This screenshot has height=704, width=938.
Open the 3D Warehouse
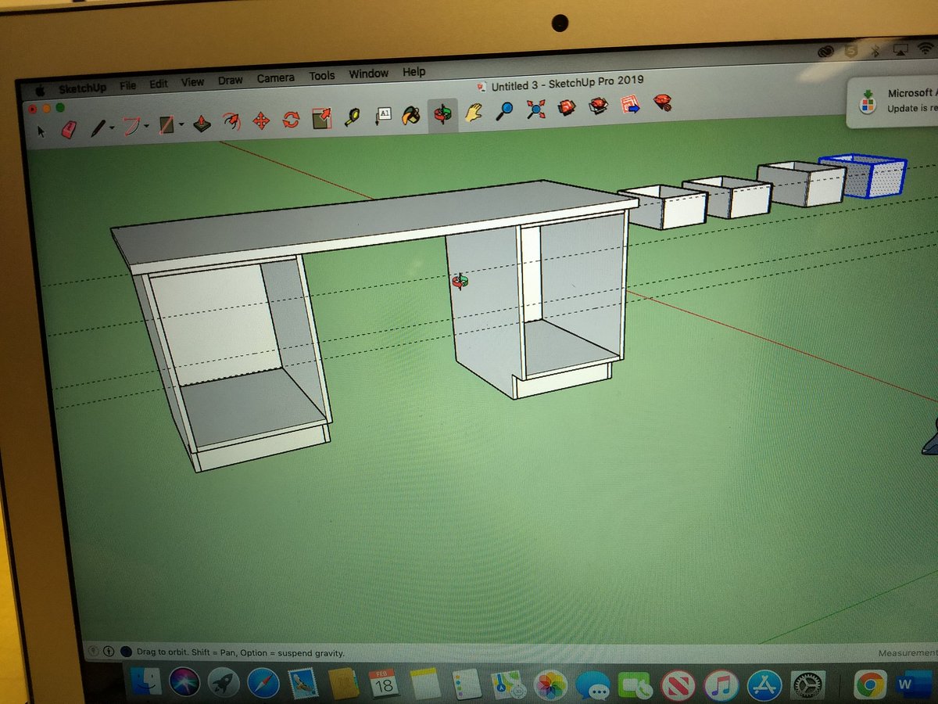567,107
